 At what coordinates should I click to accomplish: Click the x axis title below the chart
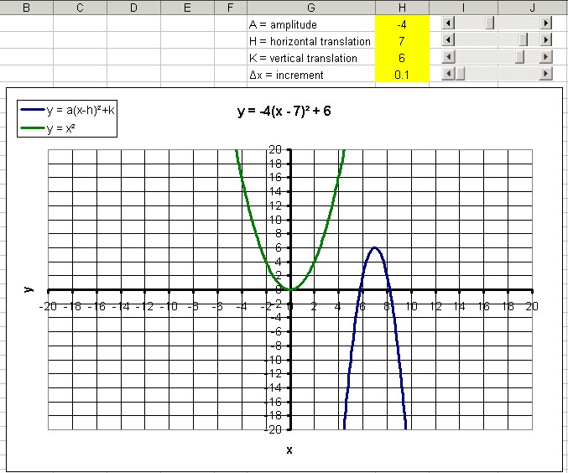(x=289, y=450)
